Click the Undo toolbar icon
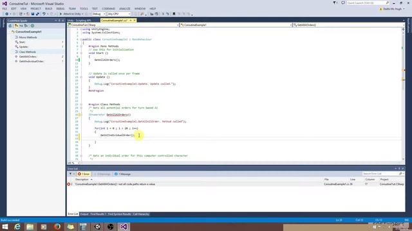The height and width of the screenshot is (231, 412). [44, 14]
